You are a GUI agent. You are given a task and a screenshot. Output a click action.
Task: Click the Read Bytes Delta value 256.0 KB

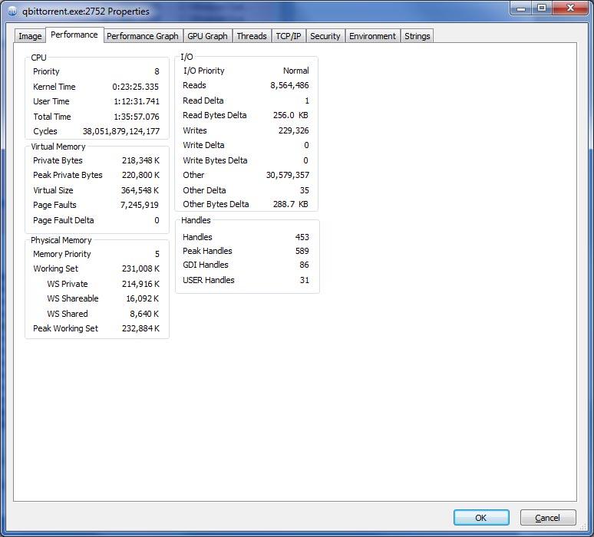click(291, 116)
